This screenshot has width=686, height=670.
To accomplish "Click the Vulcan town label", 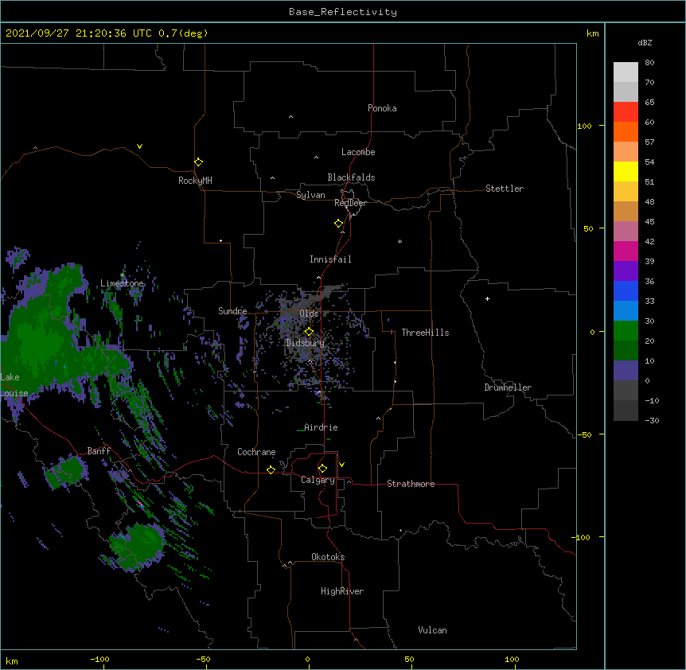I will (432, 630).
